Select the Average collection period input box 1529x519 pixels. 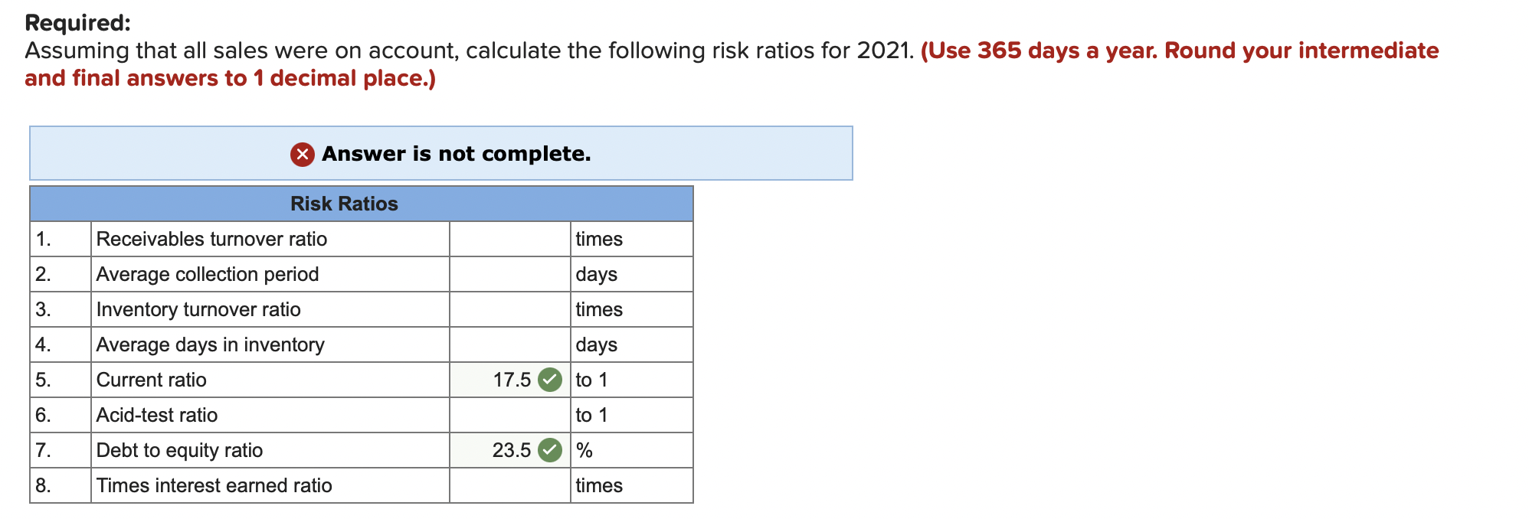point(508,274)
